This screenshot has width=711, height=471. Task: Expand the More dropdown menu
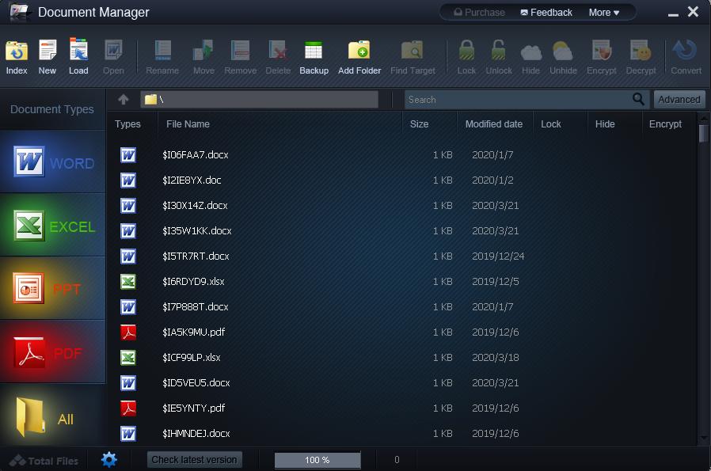point(604,13)
